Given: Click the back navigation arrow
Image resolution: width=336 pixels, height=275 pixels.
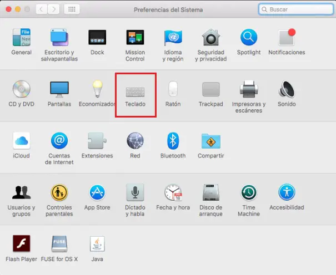Looking at the screenshot, I should click(42, 9).
